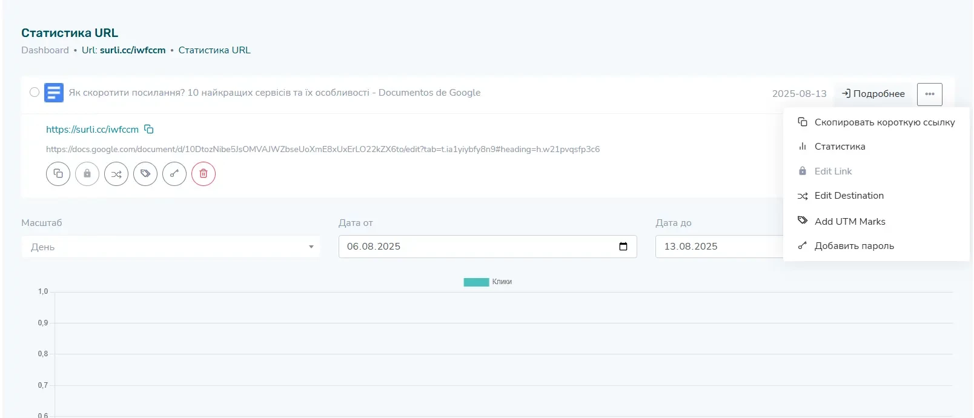Open calendar picker in Дата от field
This screenshot has height=418, width=974.
coord(623,247)
